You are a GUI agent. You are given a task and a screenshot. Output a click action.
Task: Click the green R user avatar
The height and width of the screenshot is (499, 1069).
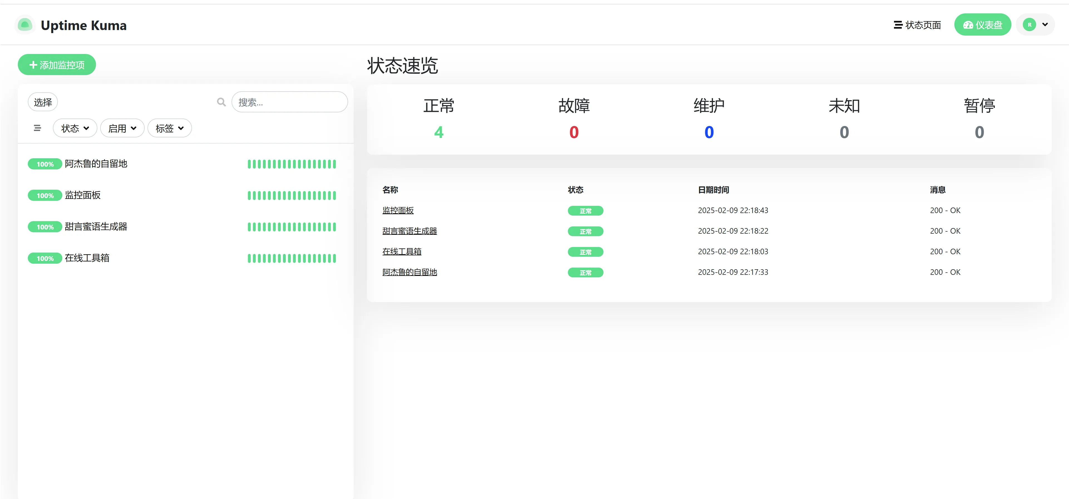tap(1029, 25)
